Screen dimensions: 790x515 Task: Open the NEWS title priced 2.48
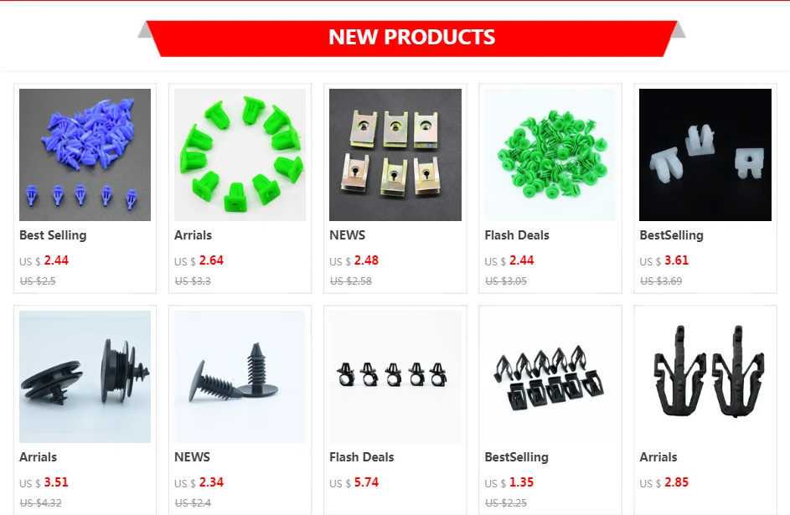[347, 235]
